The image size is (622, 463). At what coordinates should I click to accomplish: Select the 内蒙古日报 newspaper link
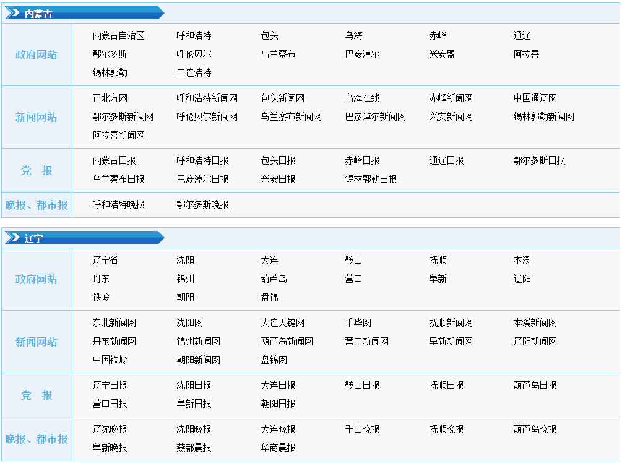point(114,161)
